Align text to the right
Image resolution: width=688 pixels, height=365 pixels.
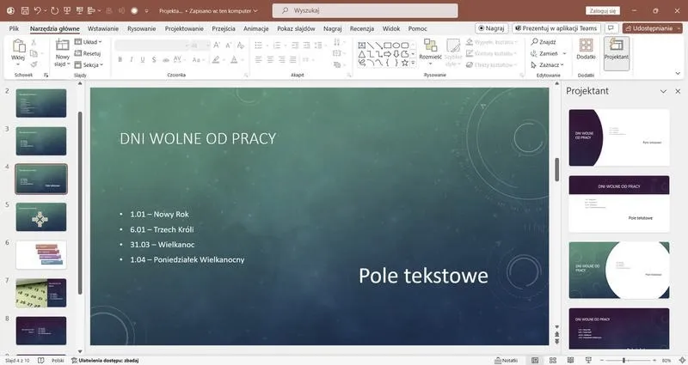click(x=281, y=59)
